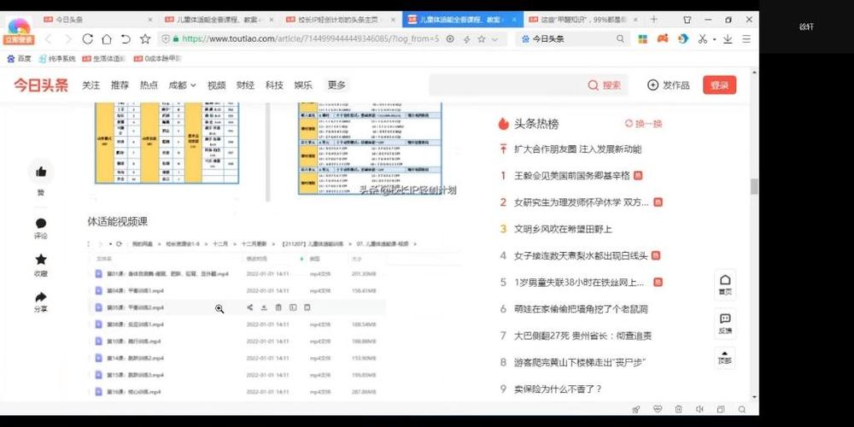This screenshot has width=854, height=427.
Task: Open headline 文明乡风吹在希望田野上
Action: click(563, 229)
